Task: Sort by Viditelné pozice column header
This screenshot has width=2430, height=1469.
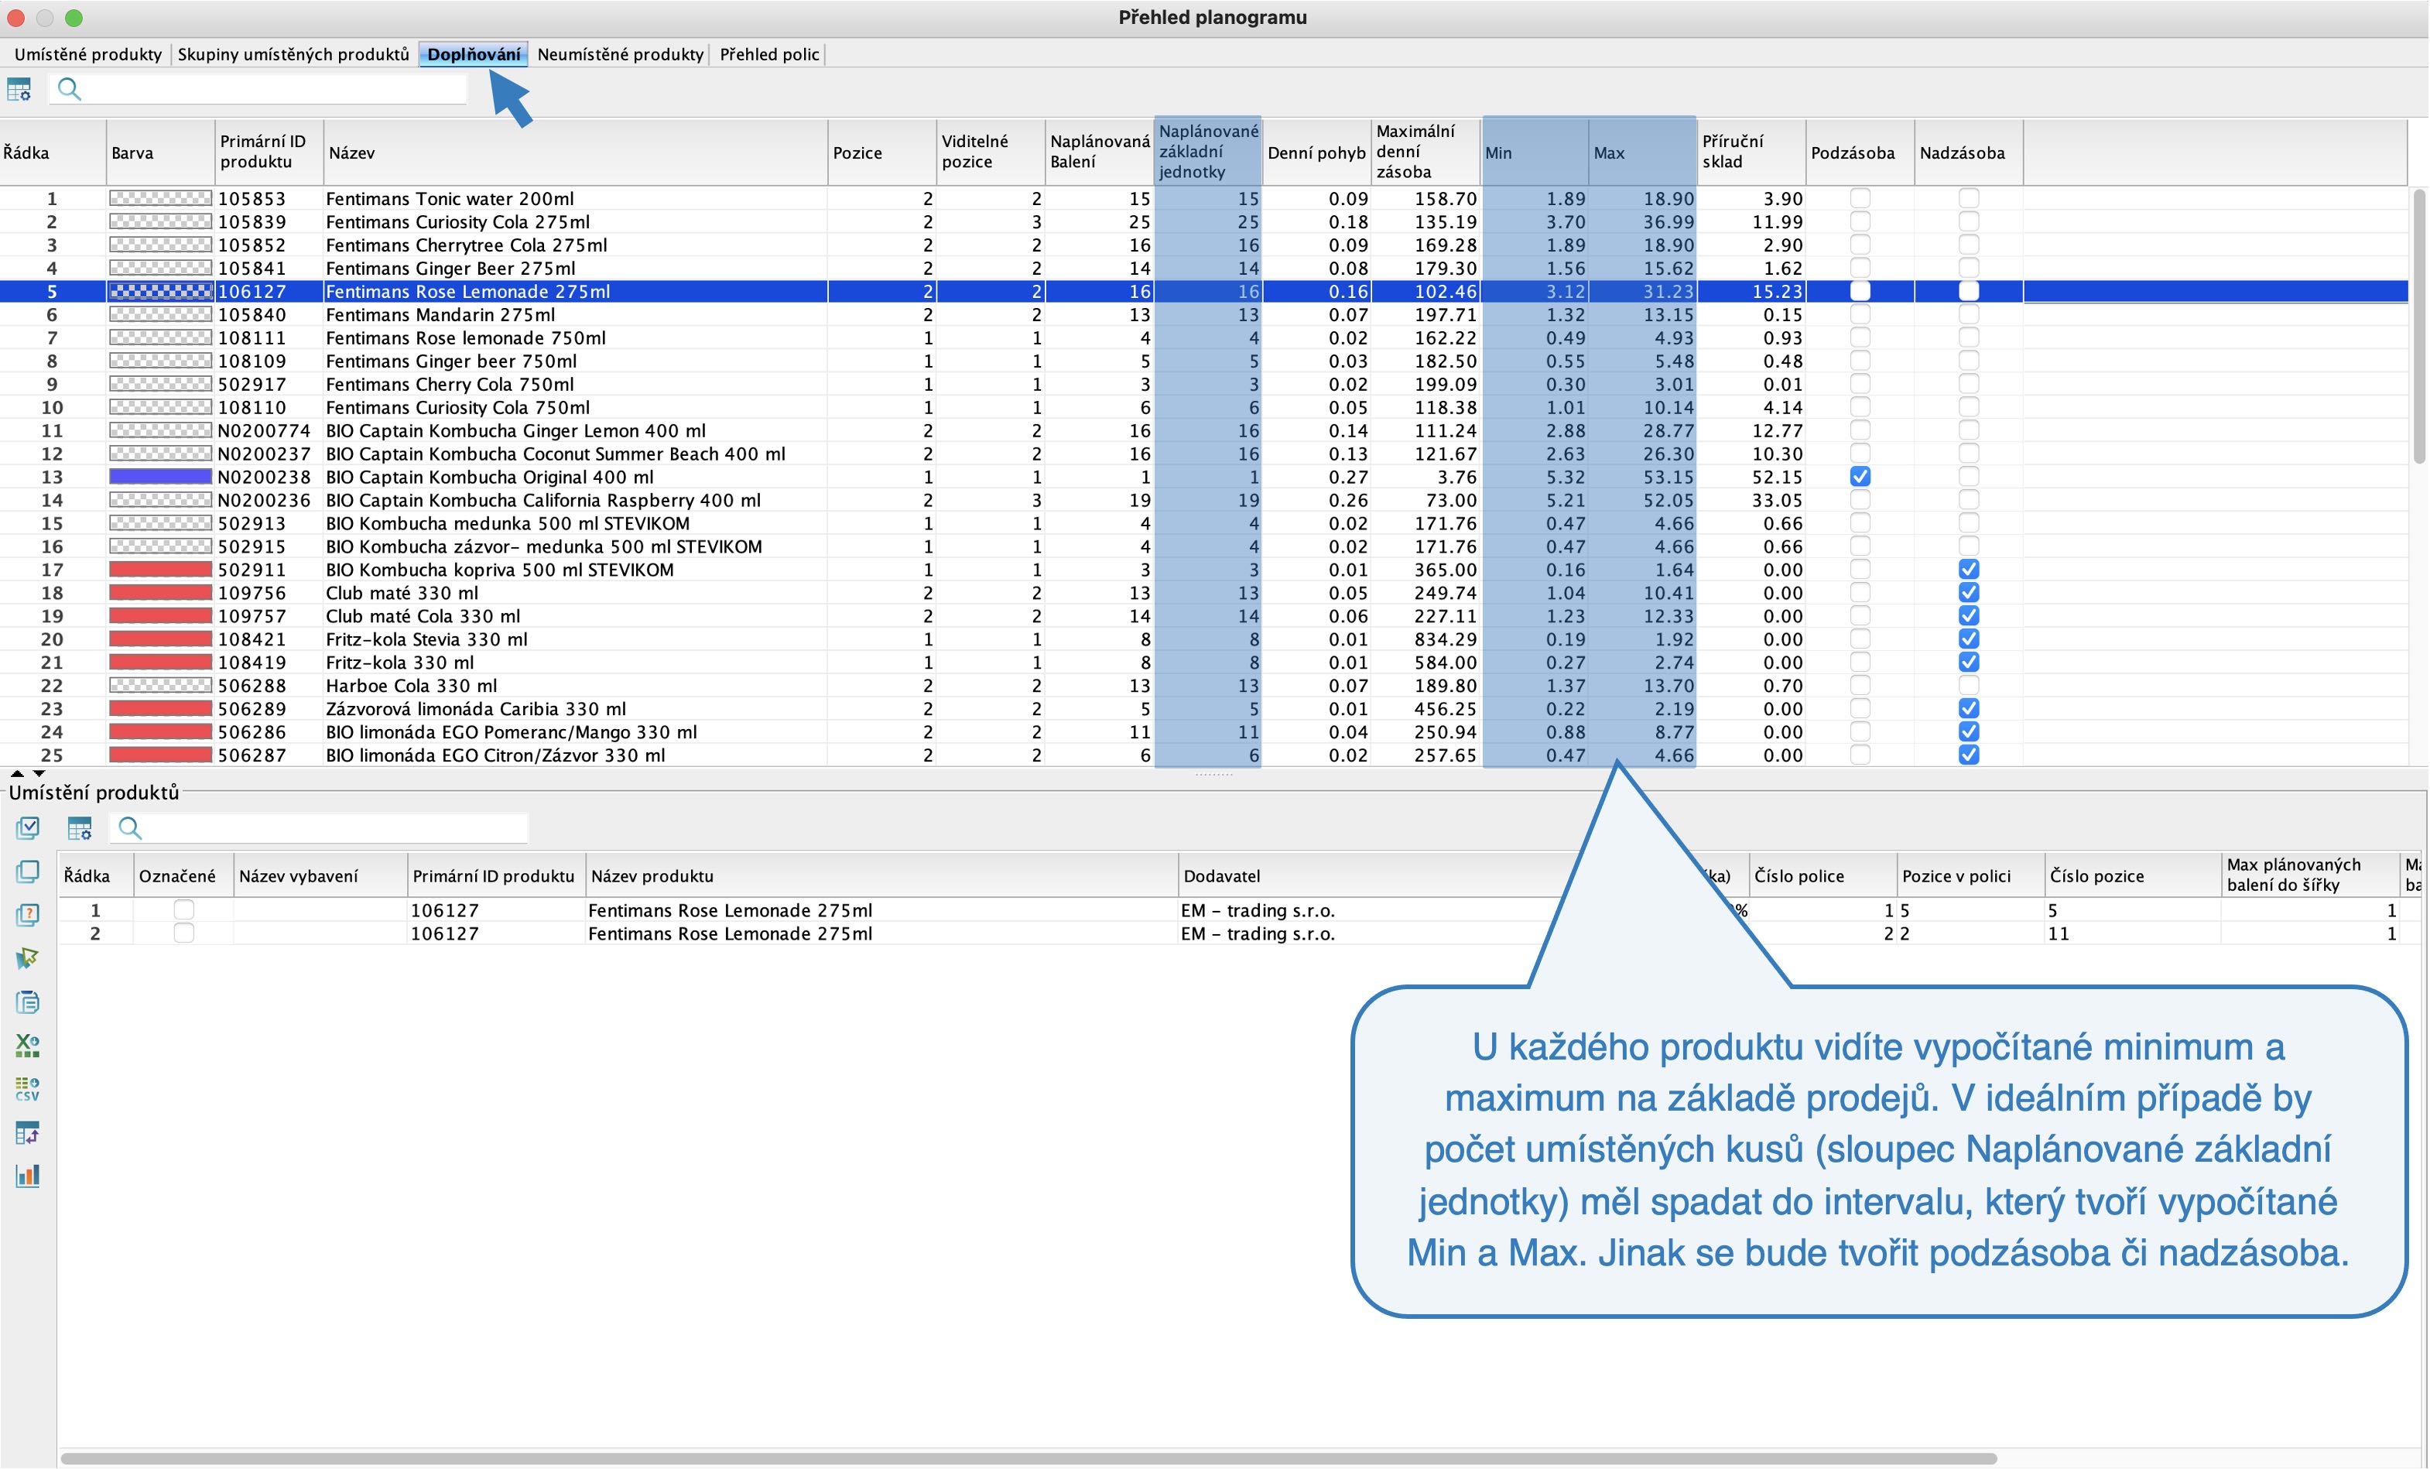Action: pyautogui.click(x=991, y=153)
